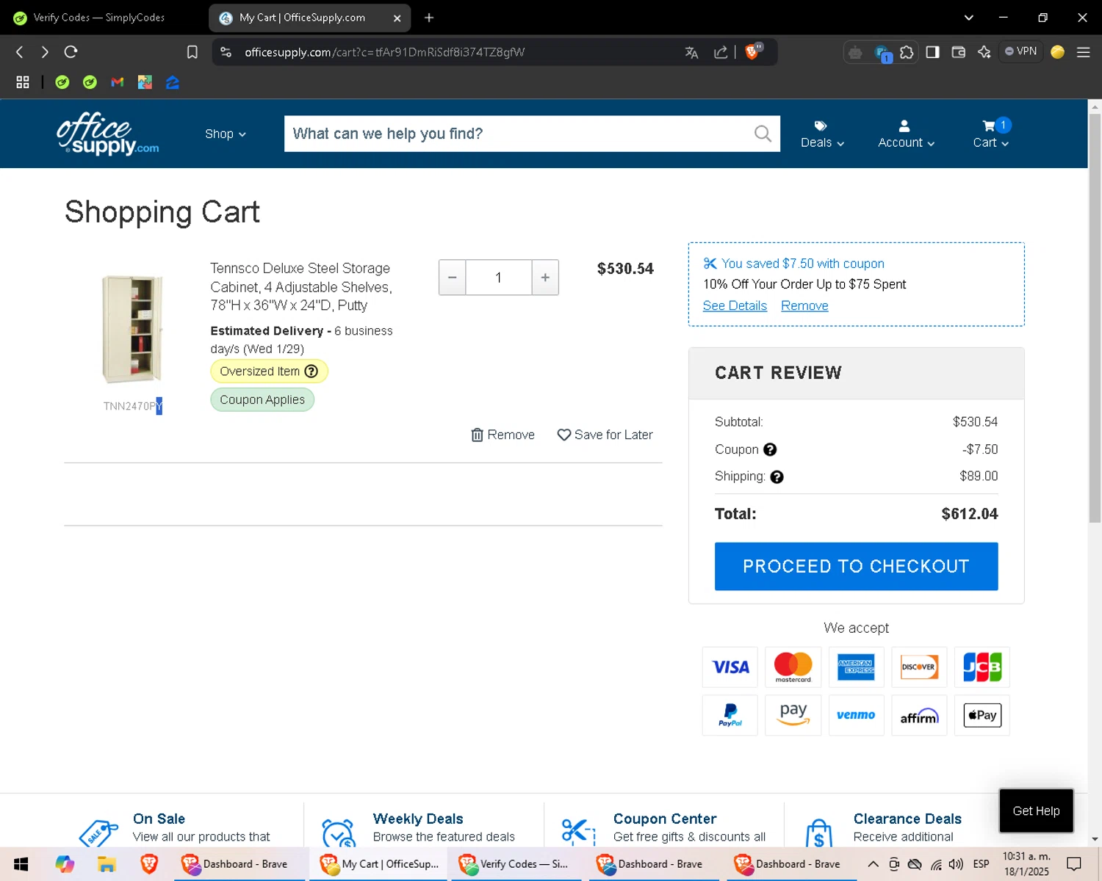
Task: Open the Weekly Deals footer link
Action: click(x=418, y=819)
